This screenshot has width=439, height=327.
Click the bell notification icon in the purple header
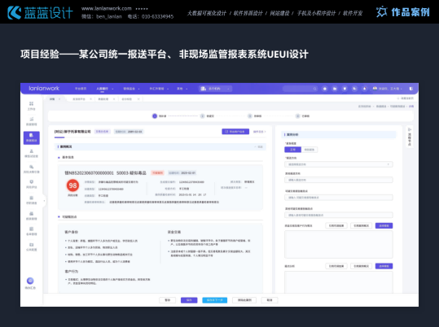click(365, 89)
